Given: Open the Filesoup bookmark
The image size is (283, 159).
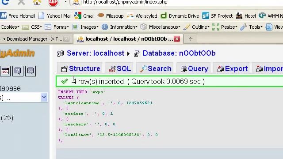Looking at the screenshot, I should tap(111, 16).
